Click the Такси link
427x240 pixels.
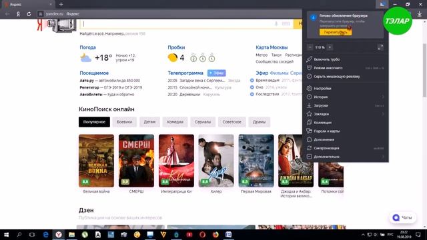pyautogui.click(x=276, y=55)
